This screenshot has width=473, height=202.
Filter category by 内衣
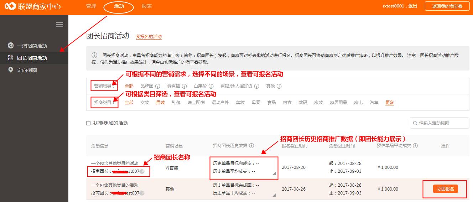(287, 103)
